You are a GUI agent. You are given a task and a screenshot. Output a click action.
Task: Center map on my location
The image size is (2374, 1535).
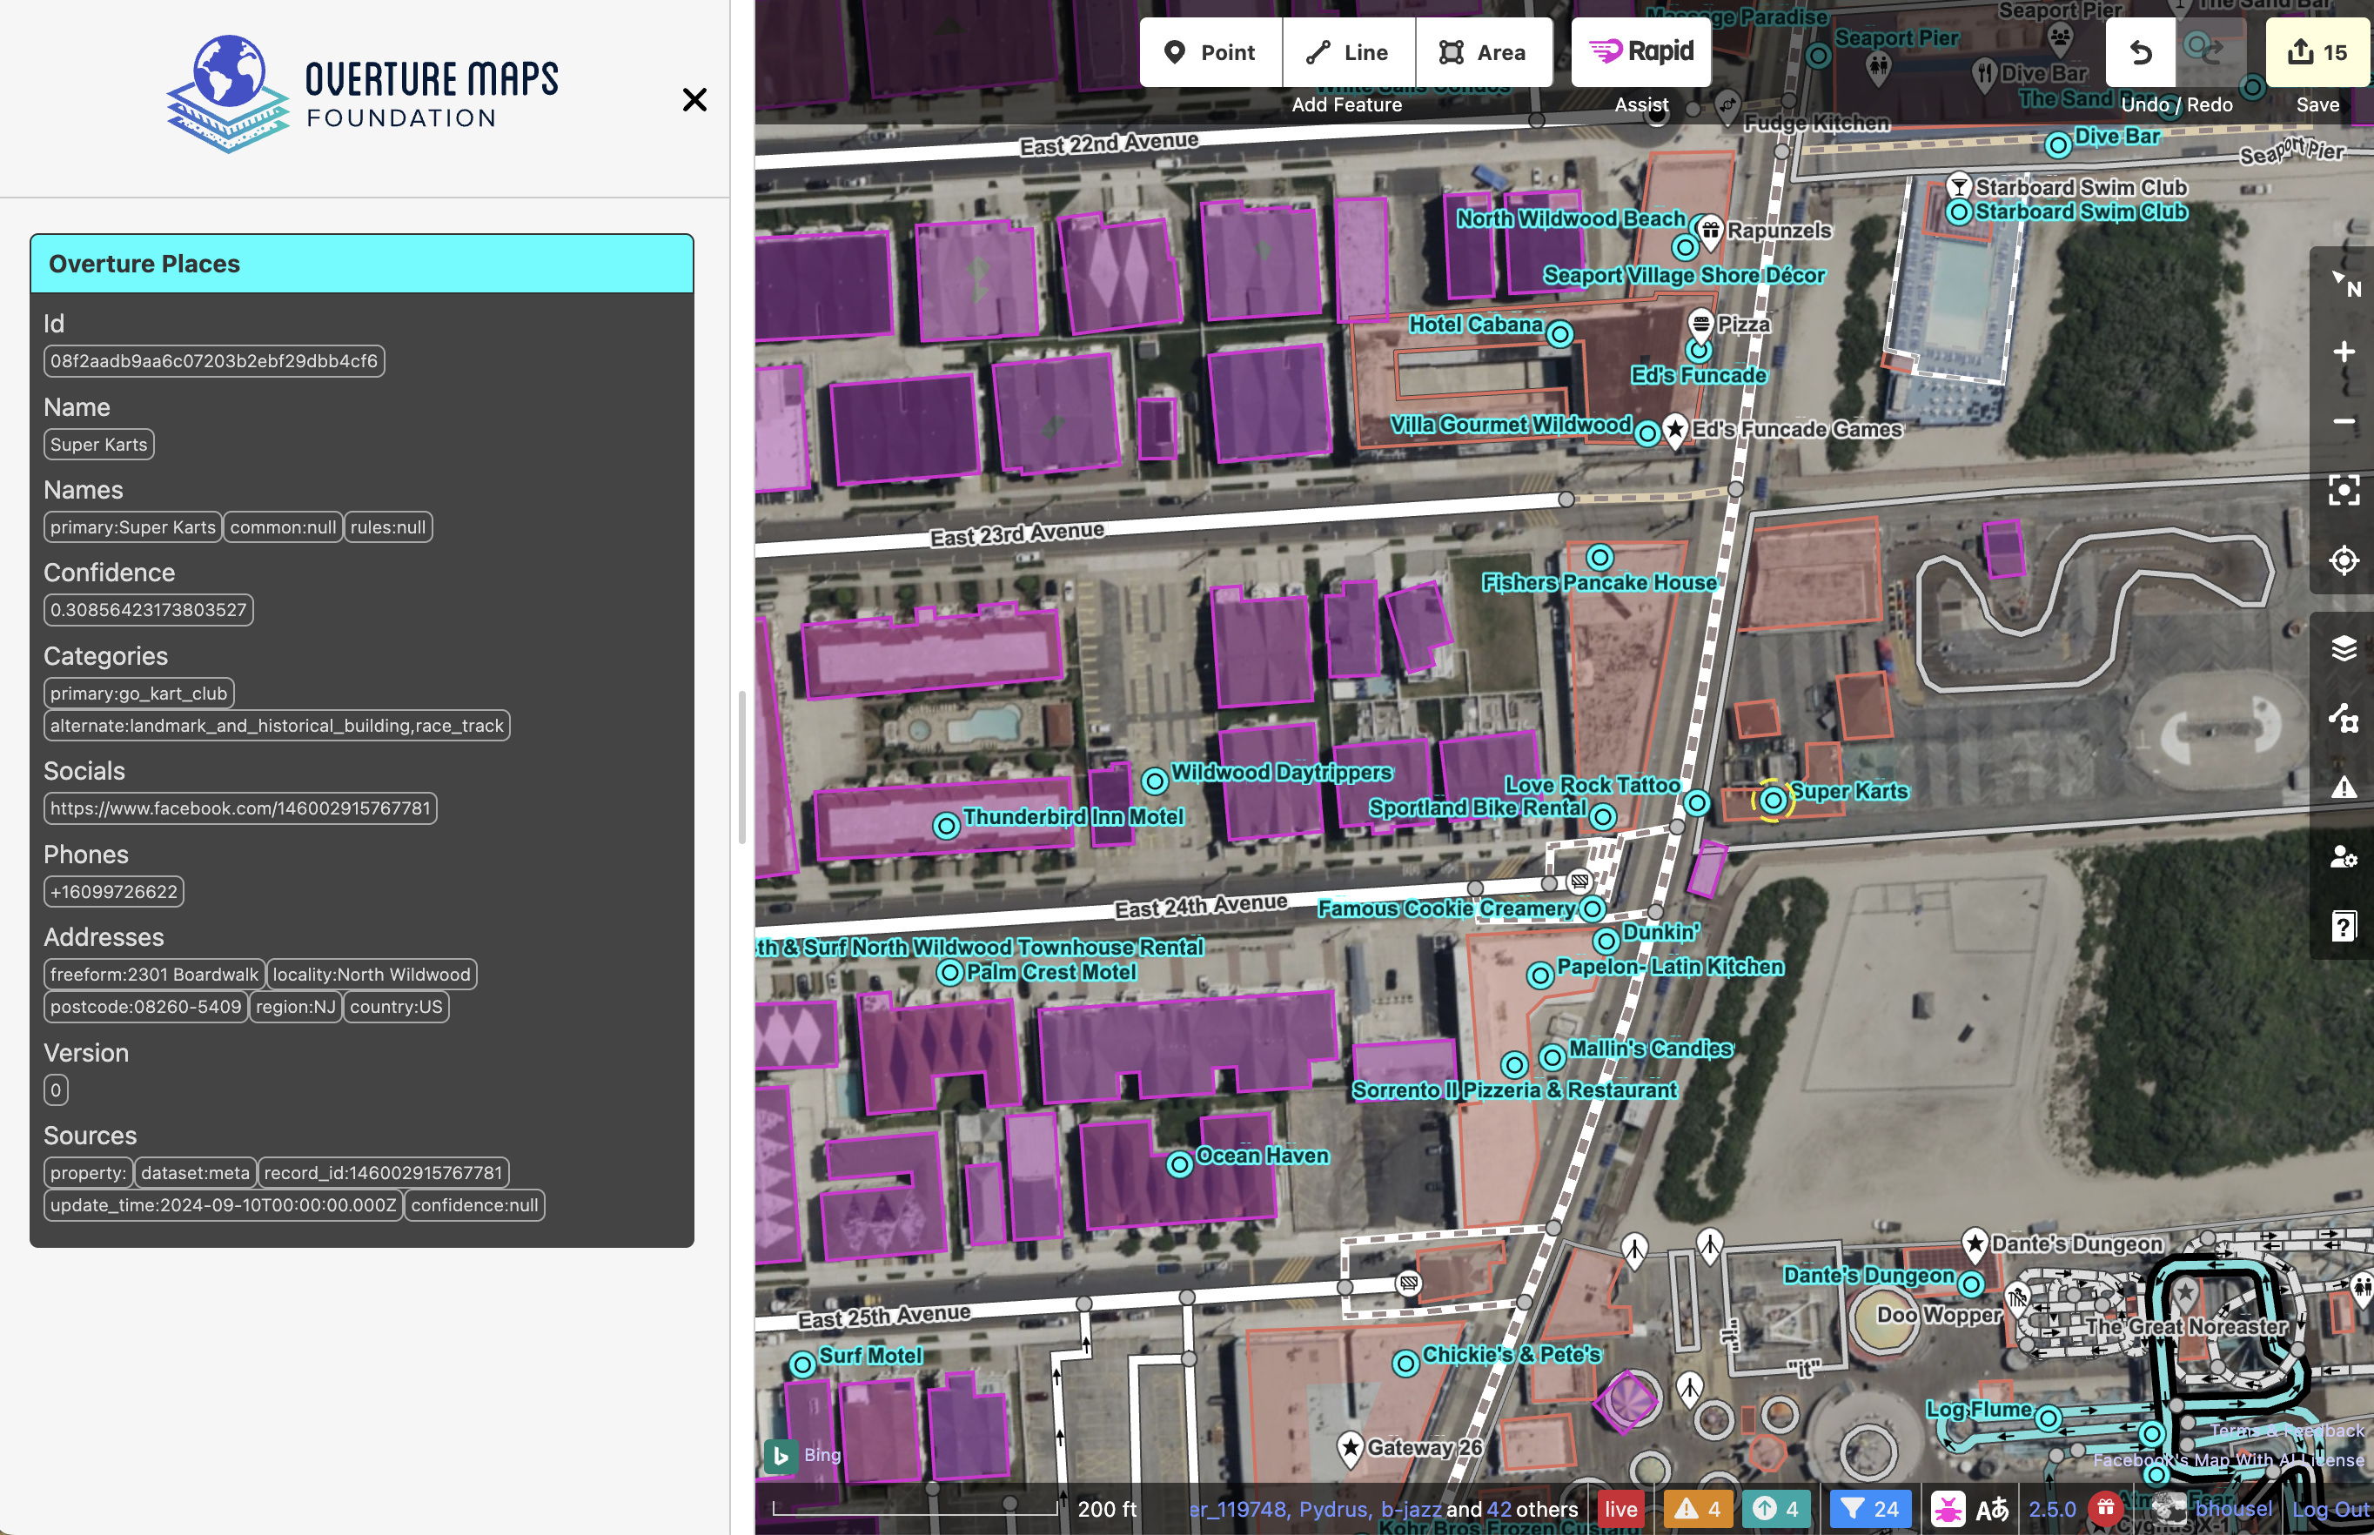tap(2343, 560)
